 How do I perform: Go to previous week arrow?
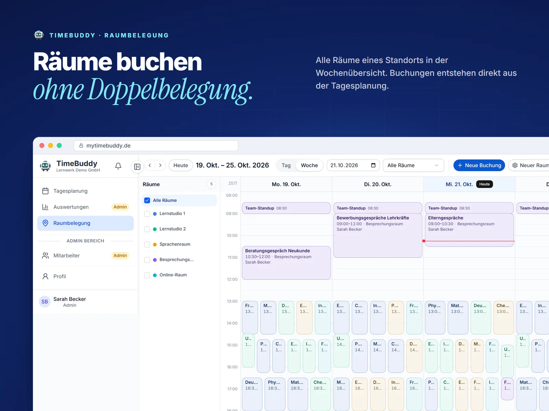[150, 165]
